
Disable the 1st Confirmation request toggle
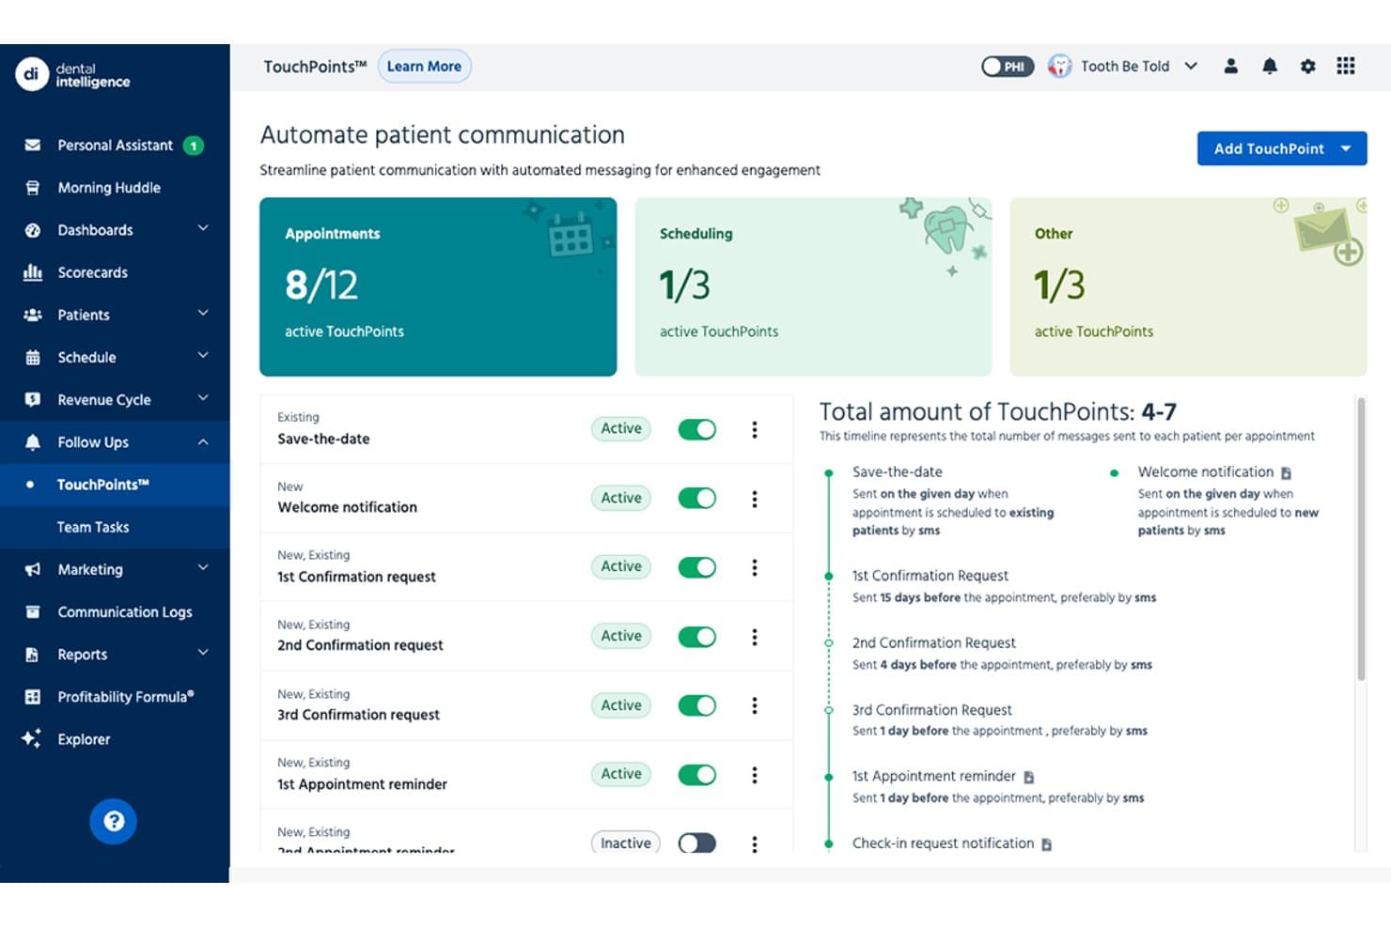[x=697, y=567]
